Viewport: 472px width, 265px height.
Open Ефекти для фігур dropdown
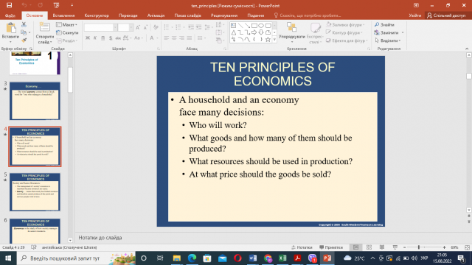[x=347, y=40]
